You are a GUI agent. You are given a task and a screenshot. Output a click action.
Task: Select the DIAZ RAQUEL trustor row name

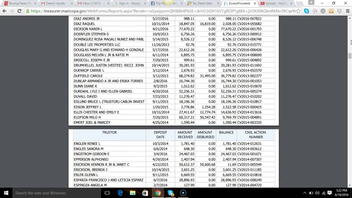point(84,24)
